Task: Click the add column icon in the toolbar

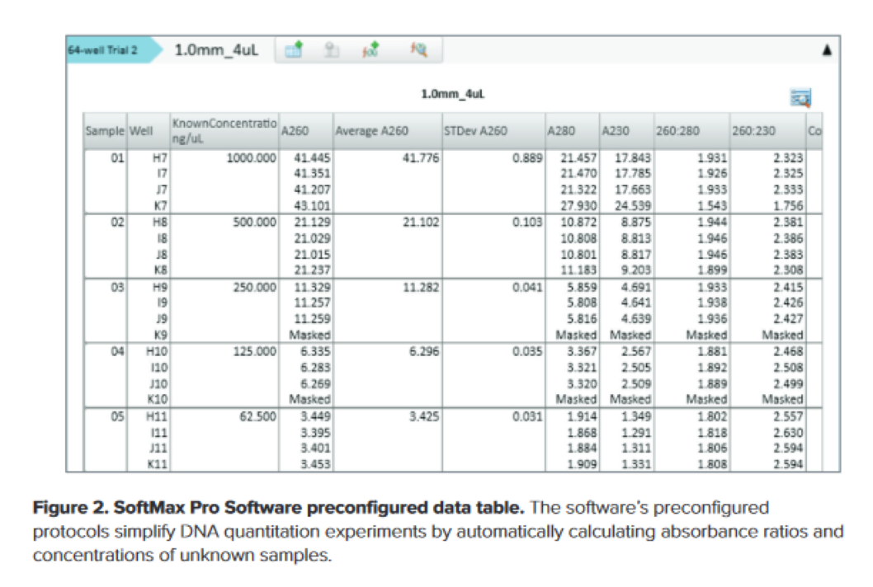Action: 294,50
